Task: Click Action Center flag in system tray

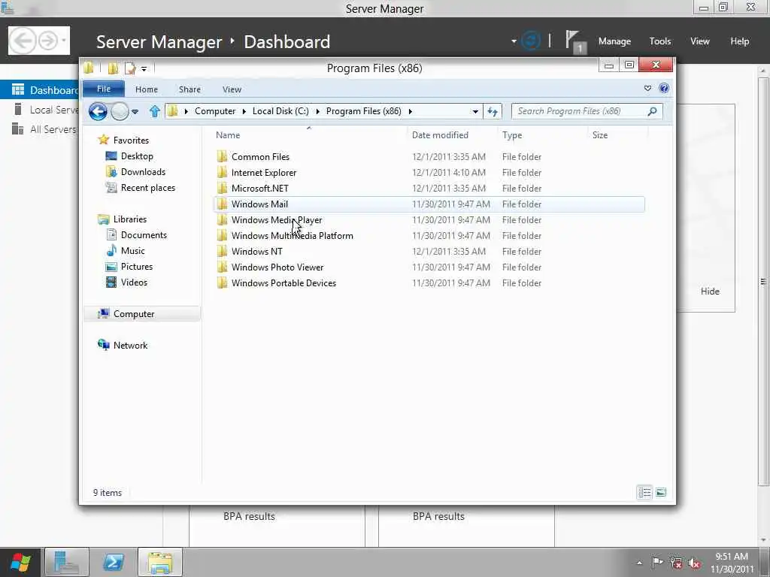Action: pyautogui.click(x=657, y=562)
